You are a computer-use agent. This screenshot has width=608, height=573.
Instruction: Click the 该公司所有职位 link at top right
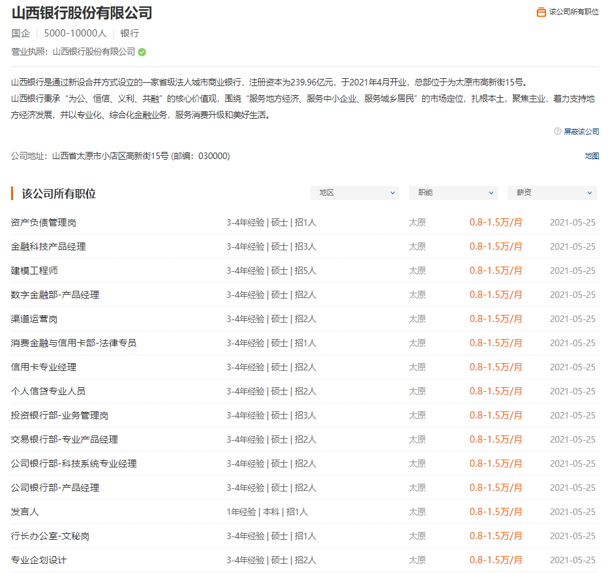pyautogui.click(x=574, y=12)
